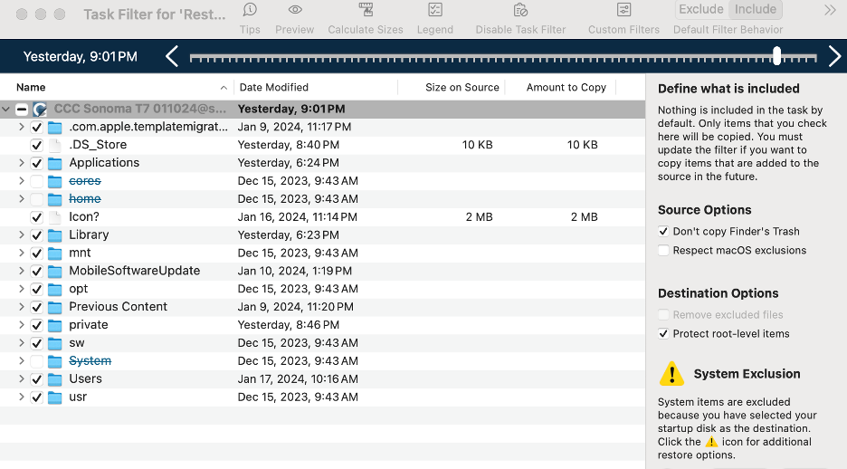Click Disable Task Filter icon
Screen dimensions: 847x469
520,10
